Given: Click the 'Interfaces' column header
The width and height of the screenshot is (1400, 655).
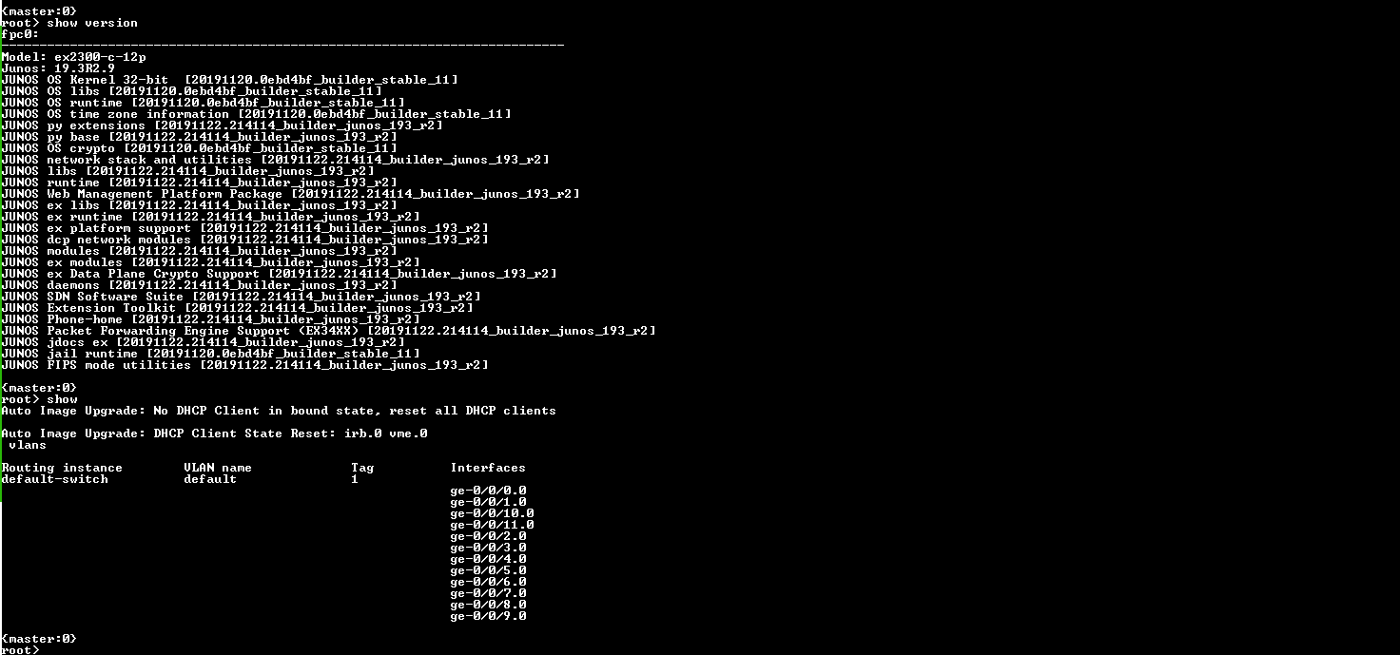Looking at the screenshot, I should (488, 468).
